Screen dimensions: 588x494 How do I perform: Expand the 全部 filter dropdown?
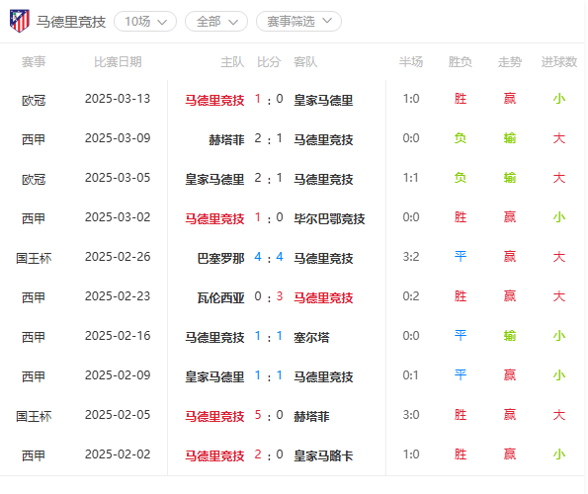[x=216, y=22]
